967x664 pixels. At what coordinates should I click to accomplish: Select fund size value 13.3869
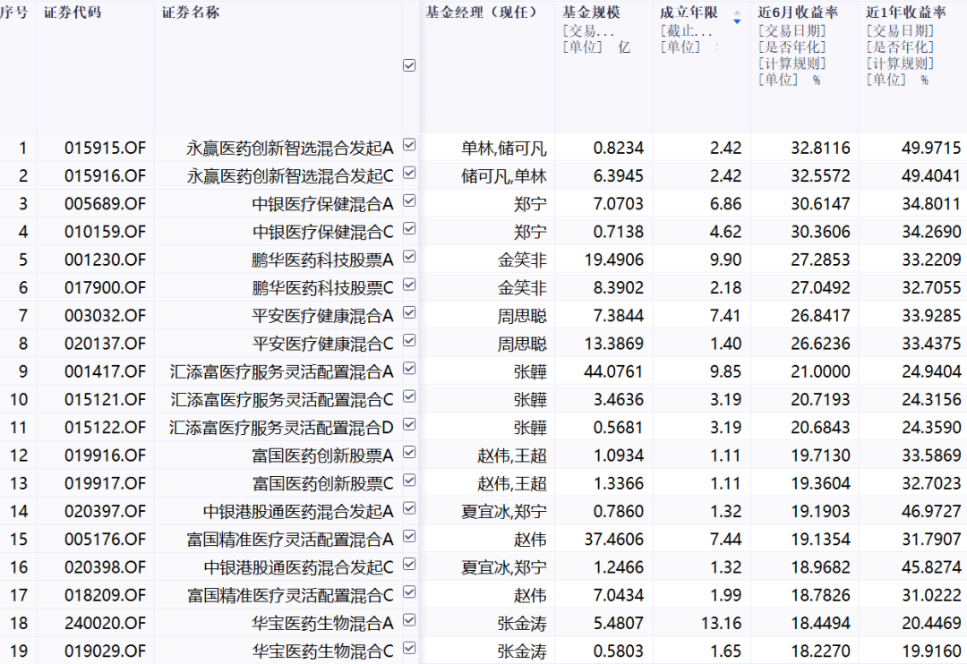[613, 344]
